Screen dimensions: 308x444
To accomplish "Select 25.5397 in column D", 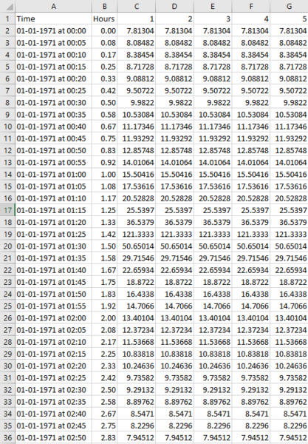I will 174,210.
